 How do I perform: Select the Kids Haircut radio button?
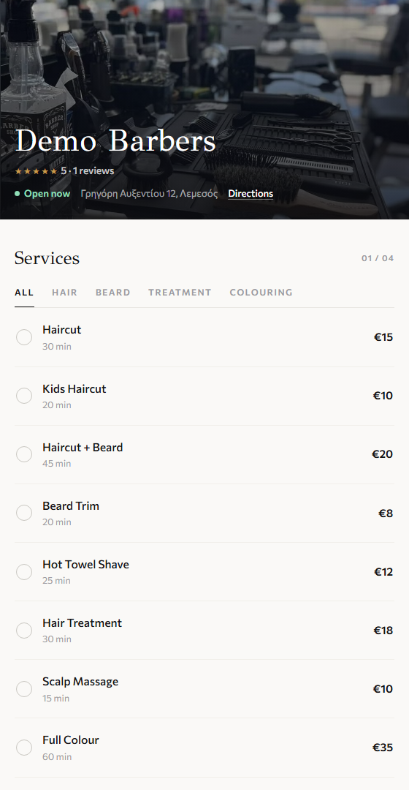[24, 396]
